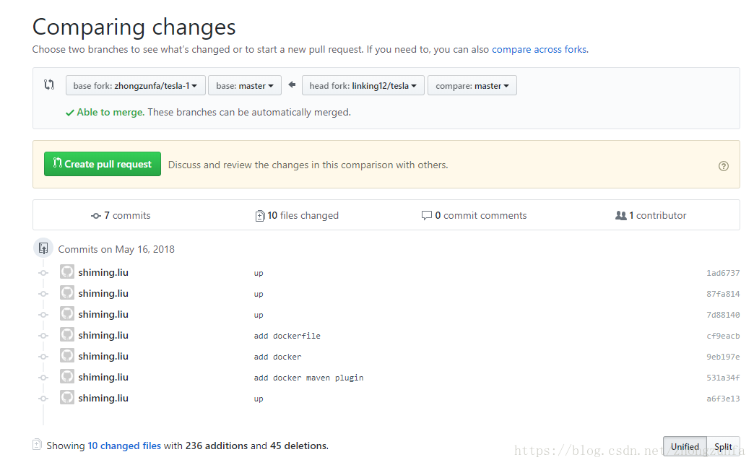Screen dimensions: 754x465
Task: Open the base fork zhongzunfa/tesla-1 dropdown
Action: point(136,86)
